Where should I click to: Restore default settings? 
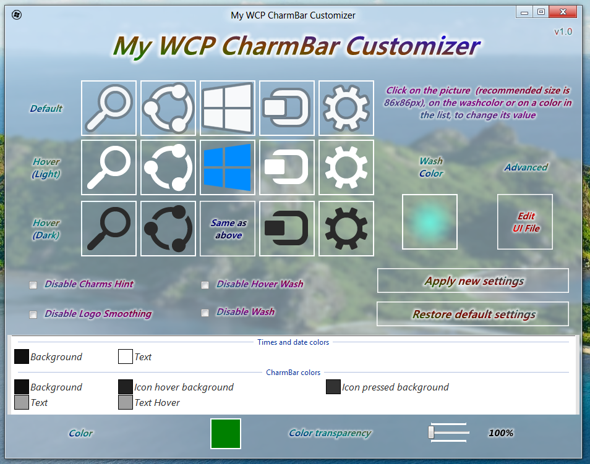pyautogui.click(x=472, y=314)
